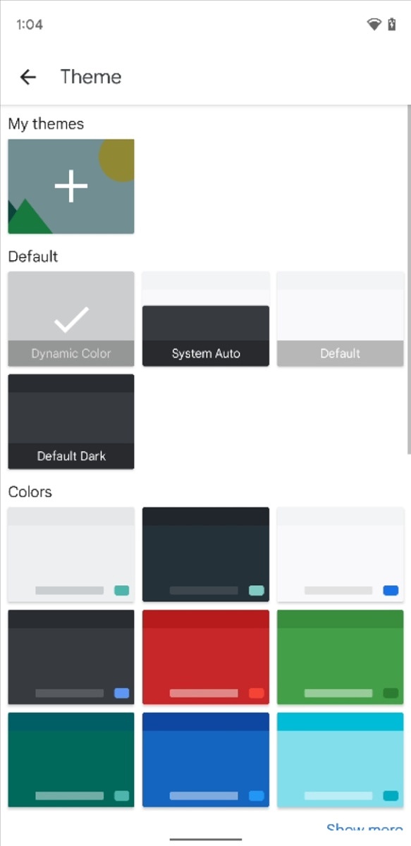411x846 pixels.
Task: Tap the back arrow icon
Action: 27,77
